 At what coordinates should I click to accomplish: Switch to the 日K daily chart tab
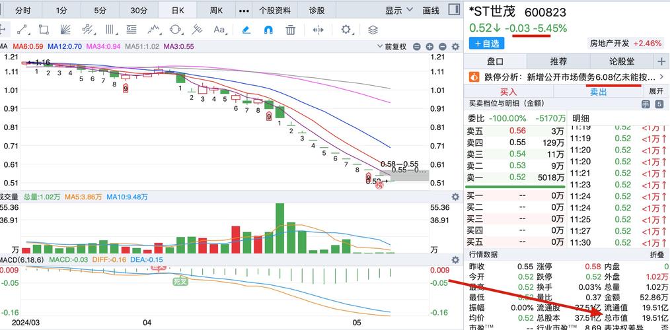177,11
